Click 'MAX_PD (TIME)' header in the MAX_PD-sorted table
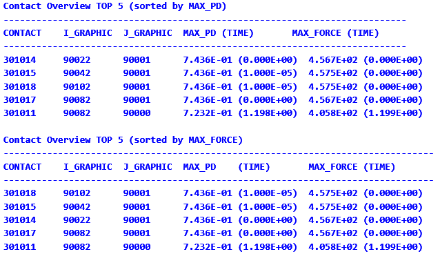440x254 pixels. tap(219, 33)
